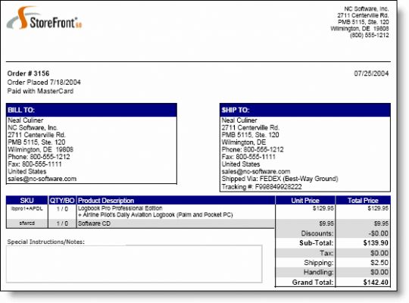Select discounts amount '-$0.00'
The image size is (409, 303).
click(x=379, y=233)
